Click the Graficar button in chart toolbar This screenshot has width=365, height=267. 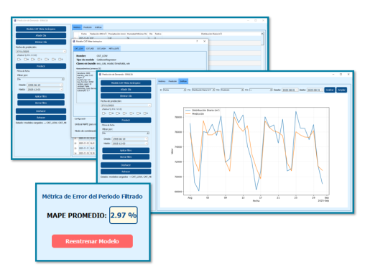click(330, 90)
